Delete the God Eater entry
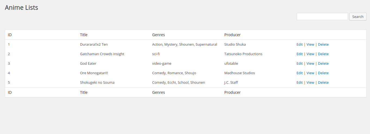 point(323,64)
